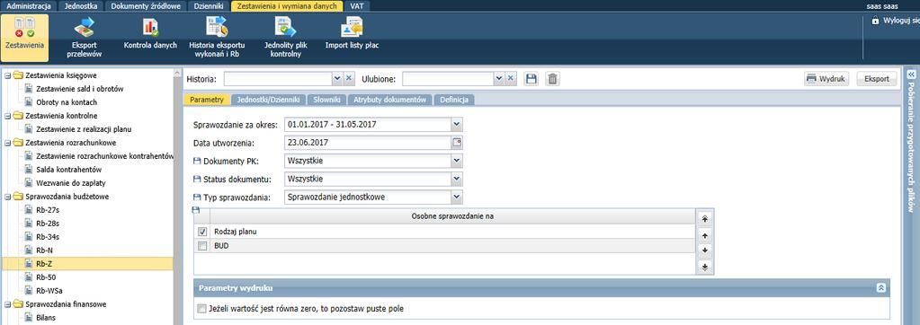Clear the Historia field with X
The image size is (920, 325).
(x=349, y=78)
